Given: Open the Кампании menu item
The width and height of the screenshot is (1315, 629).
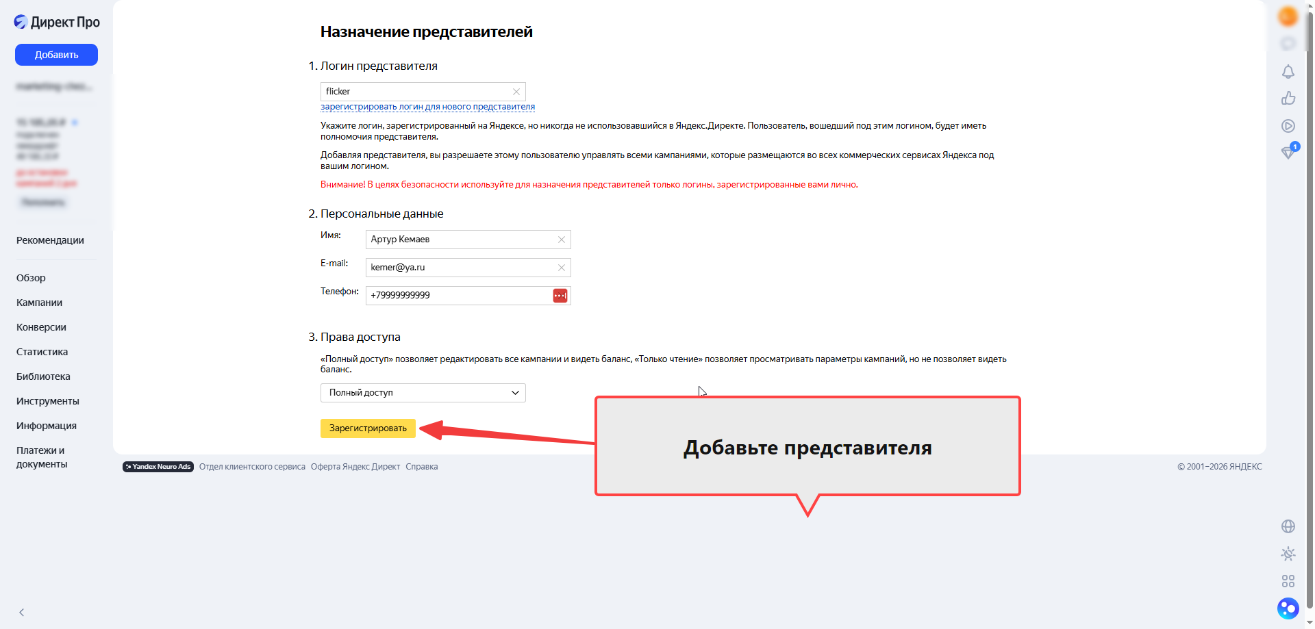Looking at the screenshot, I should click(x=40, y=303).
